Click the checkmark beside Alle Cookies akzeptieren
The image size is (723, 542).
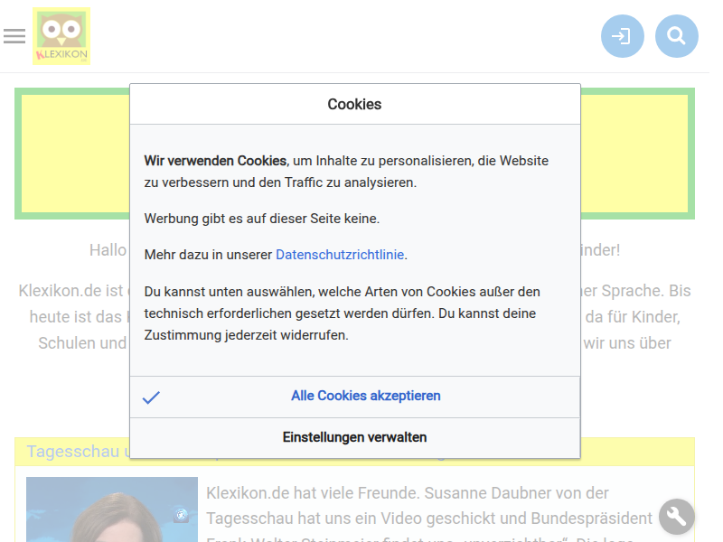pos(151,397)
